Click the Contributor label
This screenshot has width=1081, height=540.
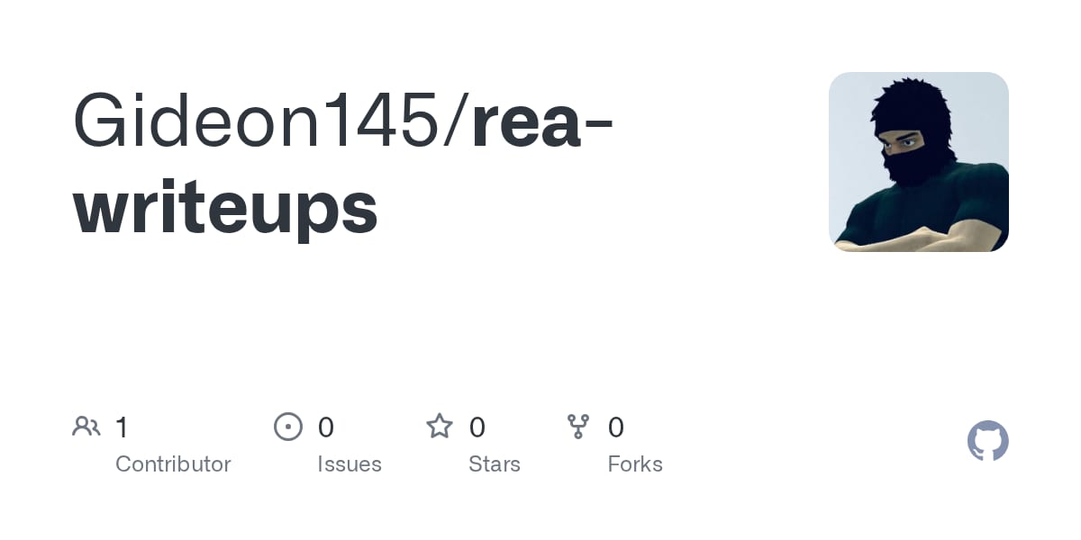[173, 464]
